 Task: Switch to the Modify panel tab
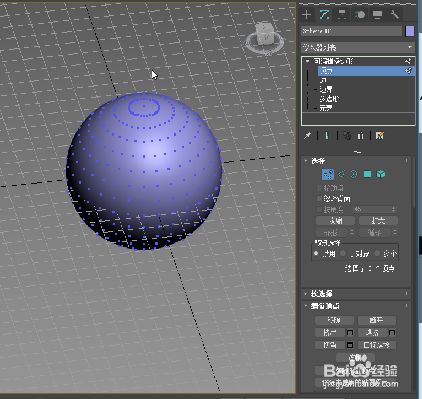pyautogui.click(x=324, y=15)
